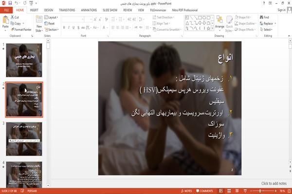Toggle Bold formatting button
Viewport: 292px width, 194px height.
coord(64,28)
